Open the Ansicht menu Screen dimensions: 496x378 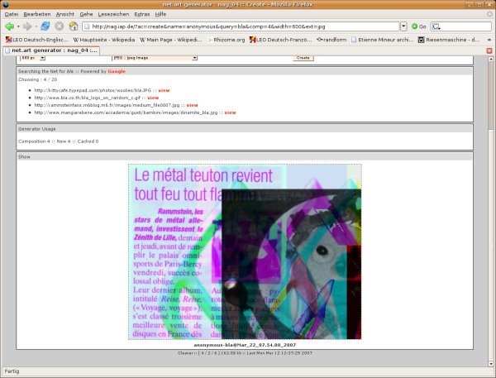tap(64, 14)
